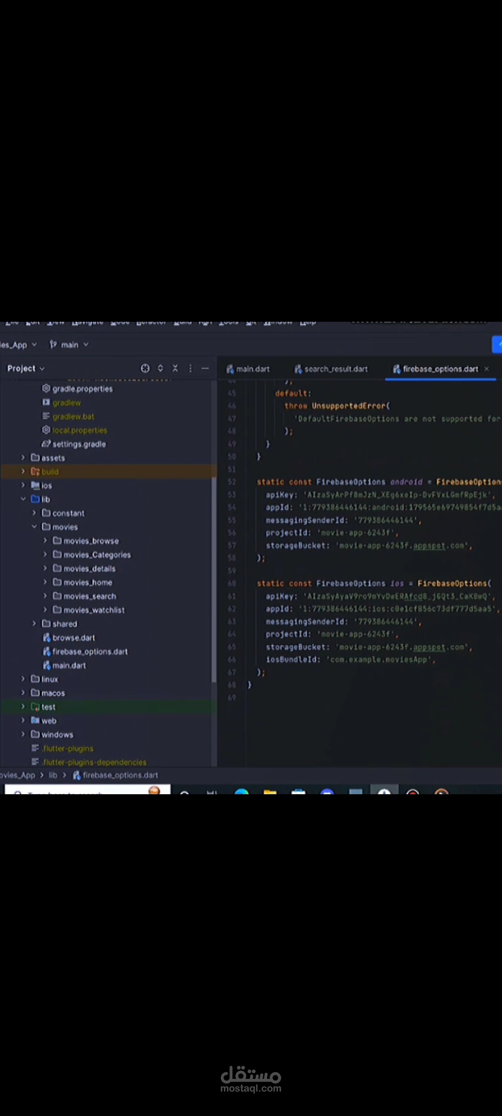502x1116 pixels.
Task: Select the movies_Categories folder
Action: [97, 555]
